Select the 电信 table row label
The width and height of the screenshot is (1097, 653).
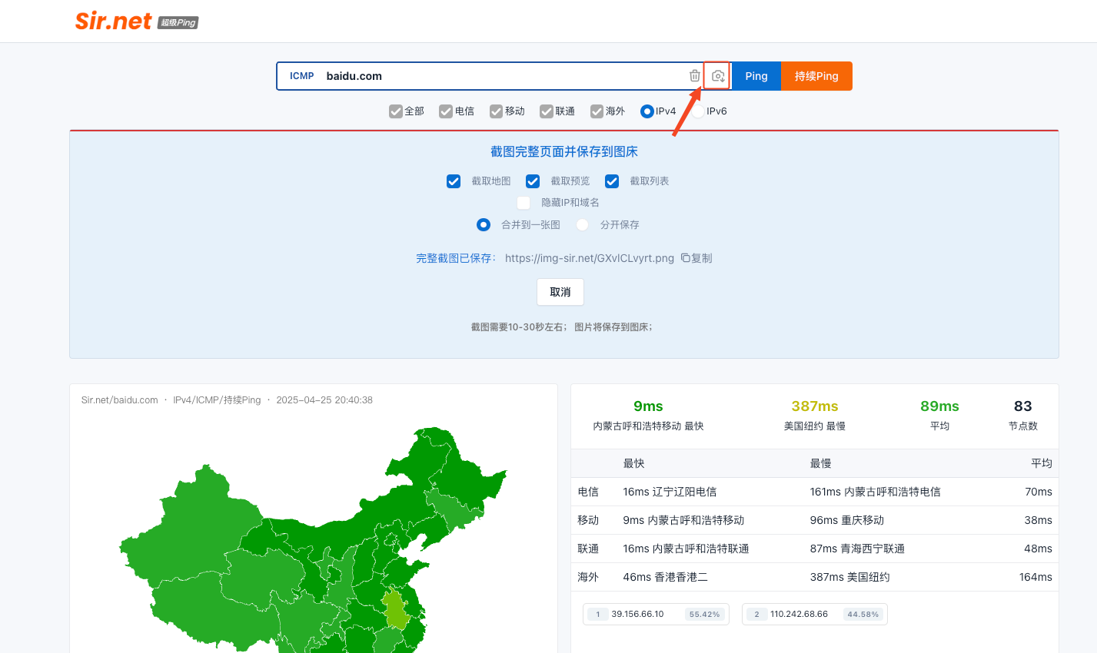tap(588, 492)
